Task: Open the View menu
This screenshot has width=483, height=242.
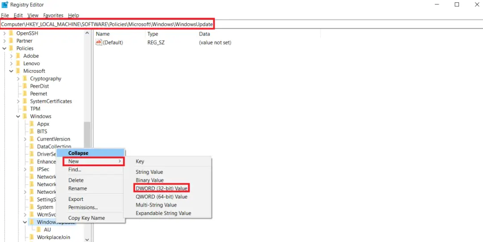Action: click(33, 15)
